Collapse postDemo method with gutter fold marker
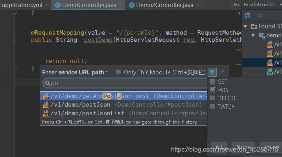The image size is (282, 157). [x=15, y=40]
